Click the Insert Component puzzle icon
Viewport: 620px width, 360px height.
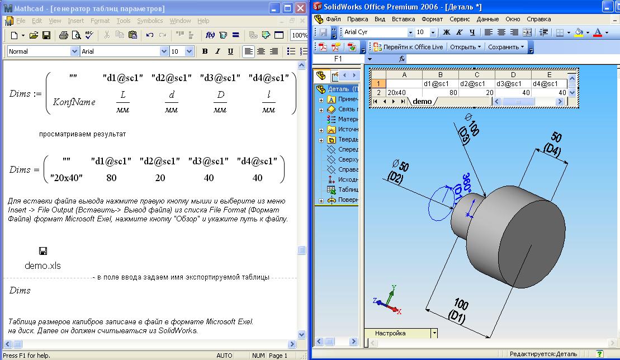point(266,35)
